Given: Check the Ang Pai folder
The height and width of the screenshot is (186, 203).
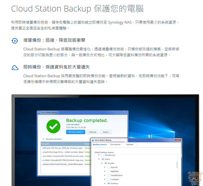Looking at the screenshot, I should coord(108,167).
